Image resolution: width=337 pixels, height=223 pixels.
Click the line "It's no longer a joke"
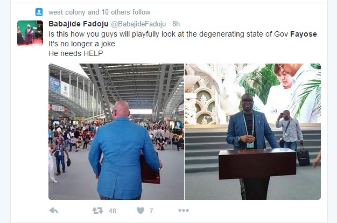tap(82, 44)
